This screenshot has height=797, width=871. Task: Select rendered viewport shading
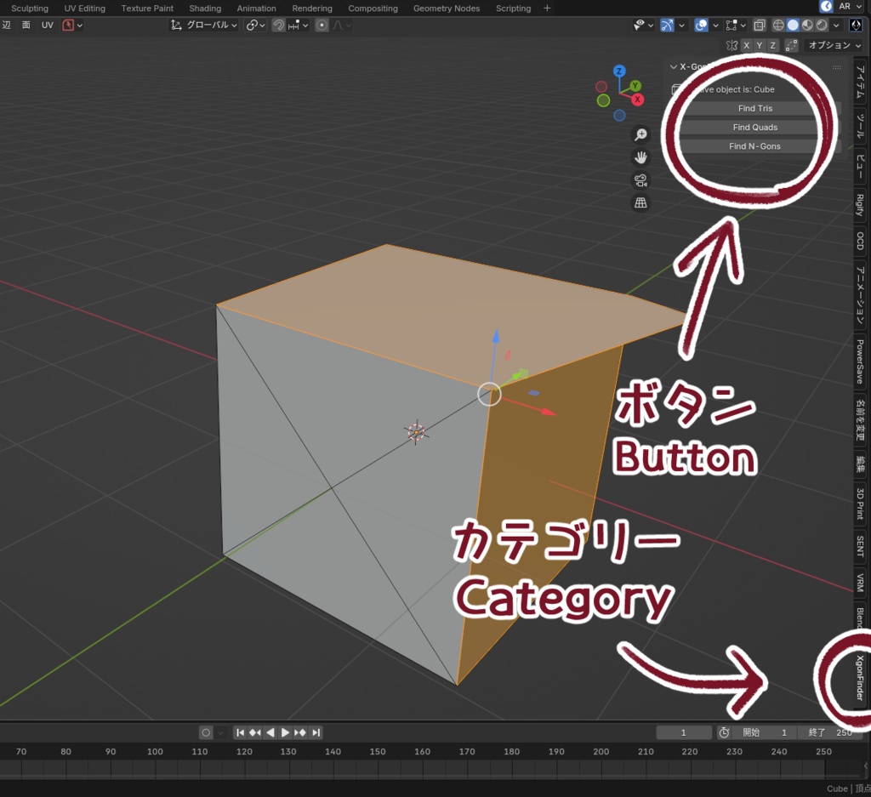pos(822,25)
